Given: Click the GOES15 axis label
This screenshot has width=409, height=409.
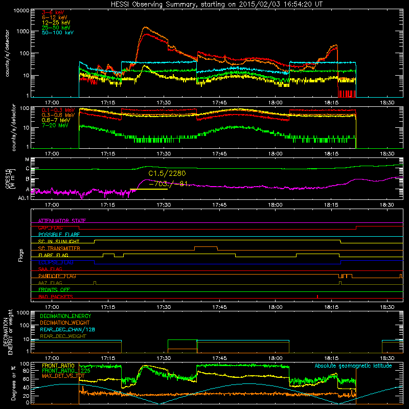Looking at the screenshot, I should click(10, 178).
